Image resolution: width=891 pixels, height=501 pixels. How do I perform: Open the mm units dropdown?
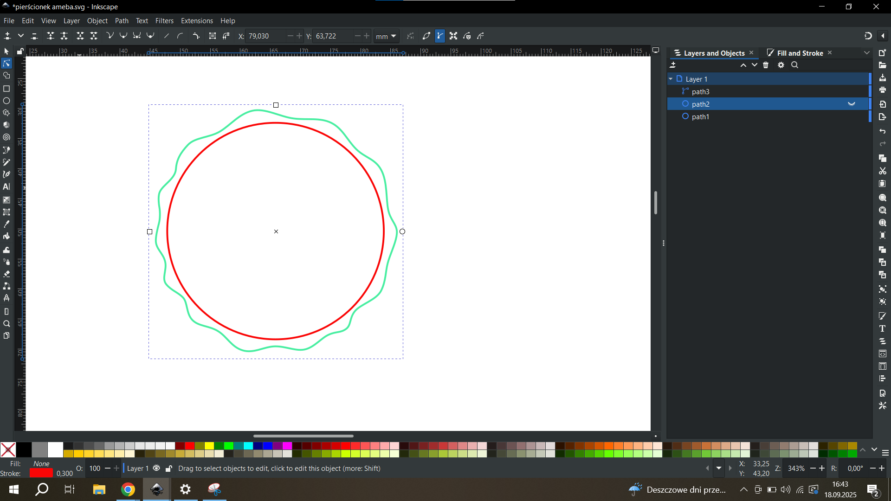pos(386,36)
